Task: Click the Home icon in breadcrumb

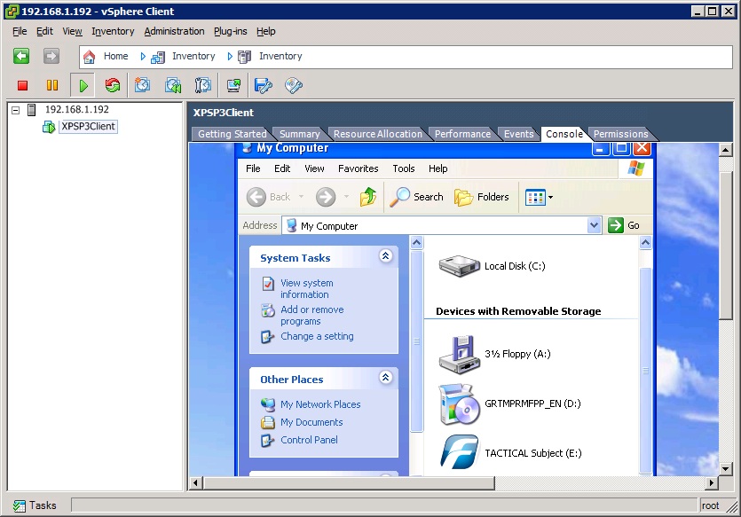Action: pos(90,57)
